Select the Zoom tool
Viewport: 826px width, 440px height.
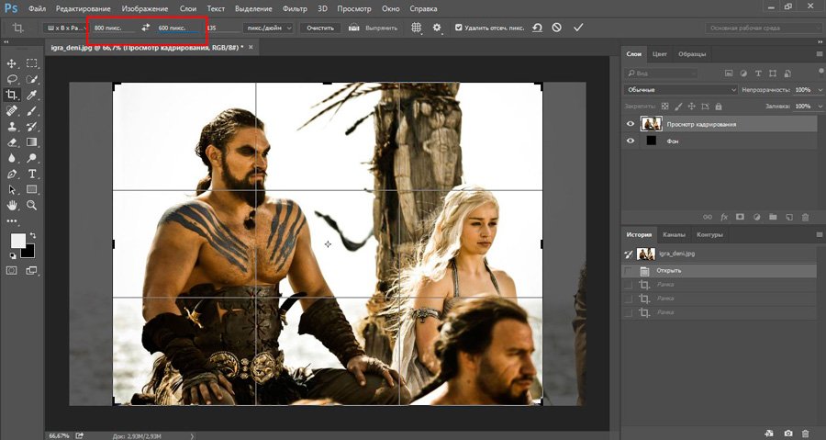click(32, 206)
